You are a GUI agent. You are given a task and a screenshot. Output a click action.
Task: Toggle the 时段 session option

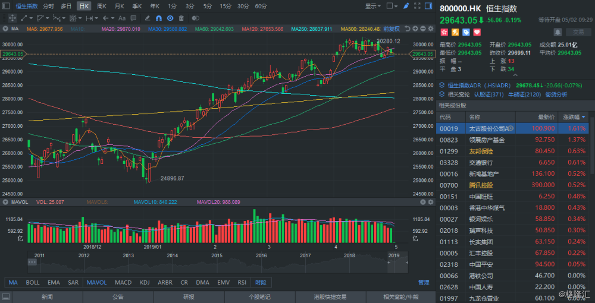(261, 283)
